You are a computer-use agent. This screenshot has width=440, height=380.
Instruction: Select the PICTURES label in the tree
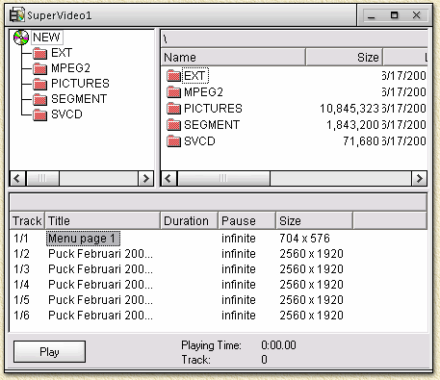pos(80,84)
